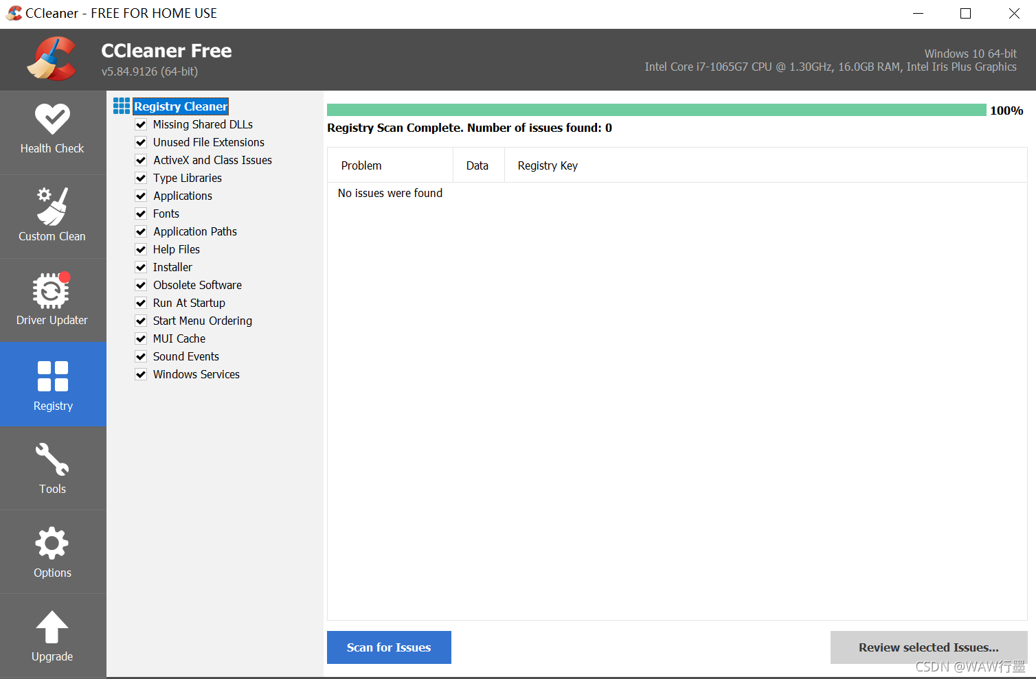Viewport: 1036px width, 679px height.
Task: Click the Upgrade label text
Action: [x=52, y=656]
